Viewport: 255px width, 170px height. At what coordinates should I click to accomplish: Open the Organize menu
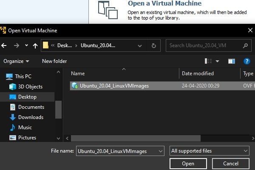16,61
